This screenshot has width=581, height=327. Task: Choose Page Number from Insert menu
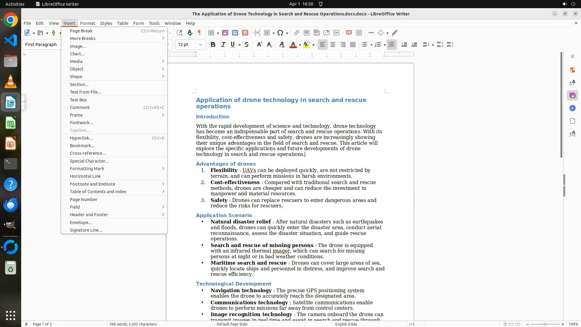point(84,200)
